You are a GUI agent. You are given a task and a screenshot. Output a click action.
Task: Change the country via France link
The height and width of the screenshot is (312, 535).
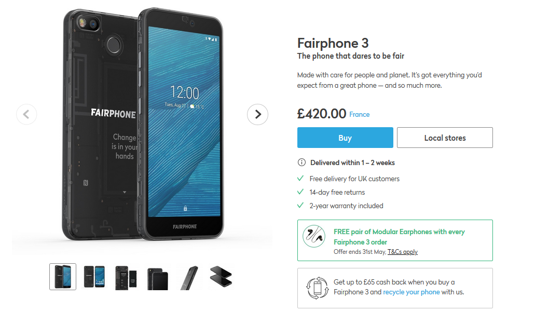click(359, 114)
